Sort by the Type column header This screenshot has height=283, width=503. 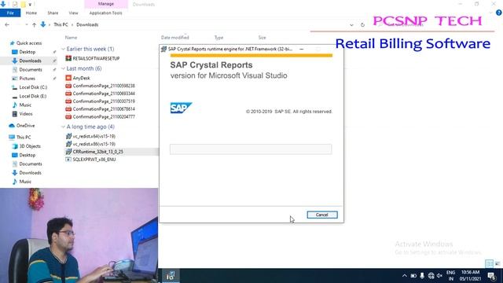click(x=218, y=38)
